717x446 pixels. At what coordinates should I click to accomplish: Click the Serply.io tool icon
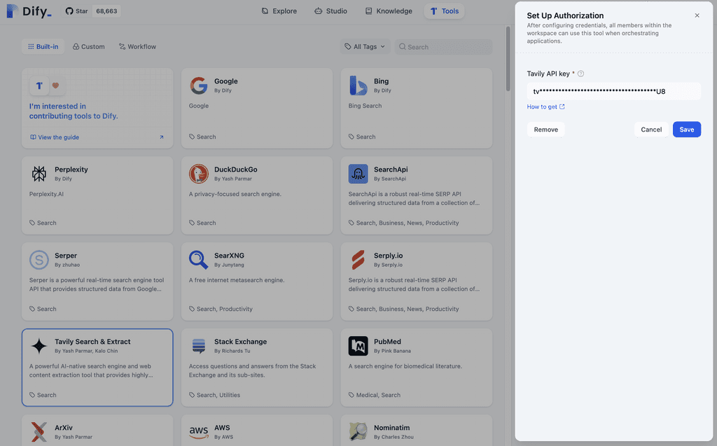click(358, 260)
